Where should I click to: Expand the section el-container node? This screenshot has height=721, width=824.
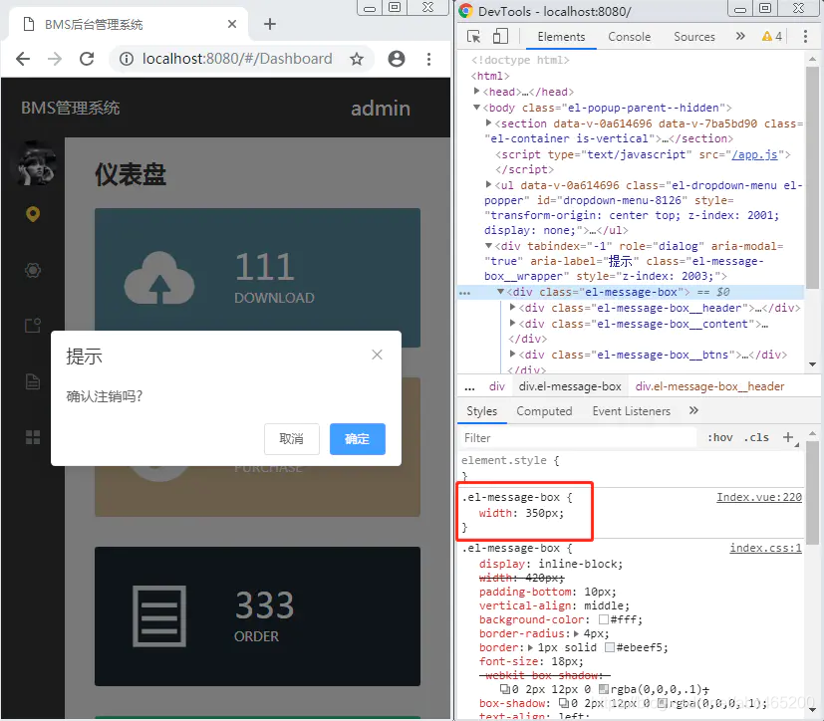[x=489, y=122]
